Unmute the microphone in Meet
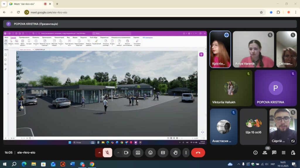The width and height of the screenshot is (300, 168). pyautogui.click(x=108, y=153)
